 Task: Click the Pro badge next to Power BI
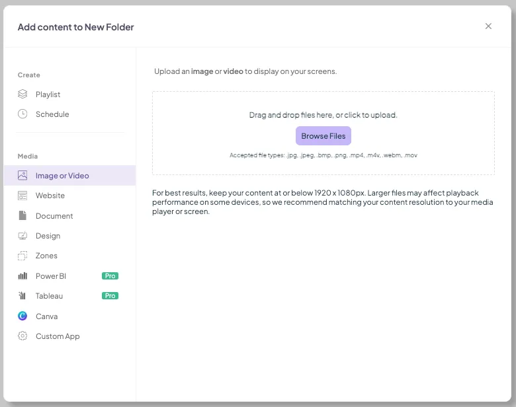tap(110, 276)
